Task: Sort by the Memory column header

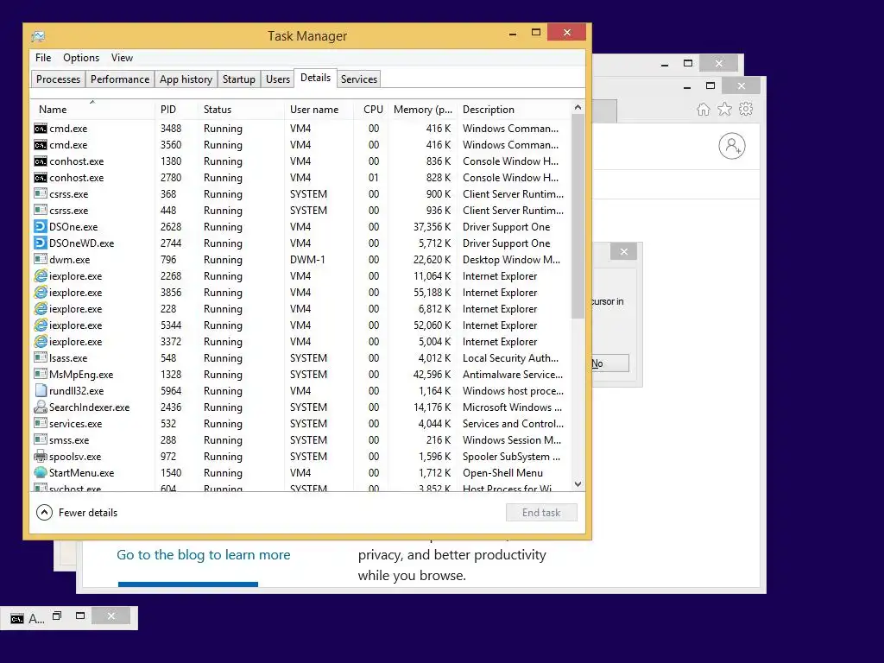Action: pyautogui.click(x=422, y=110)
